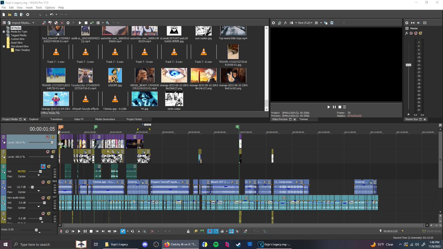Search media with magnifier icon
This screenshot has width=443, height=249.
(107, 23)
